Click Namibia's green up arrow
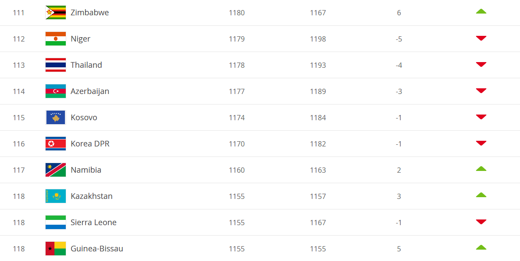 pyautogui.click(x=481, y=169)
